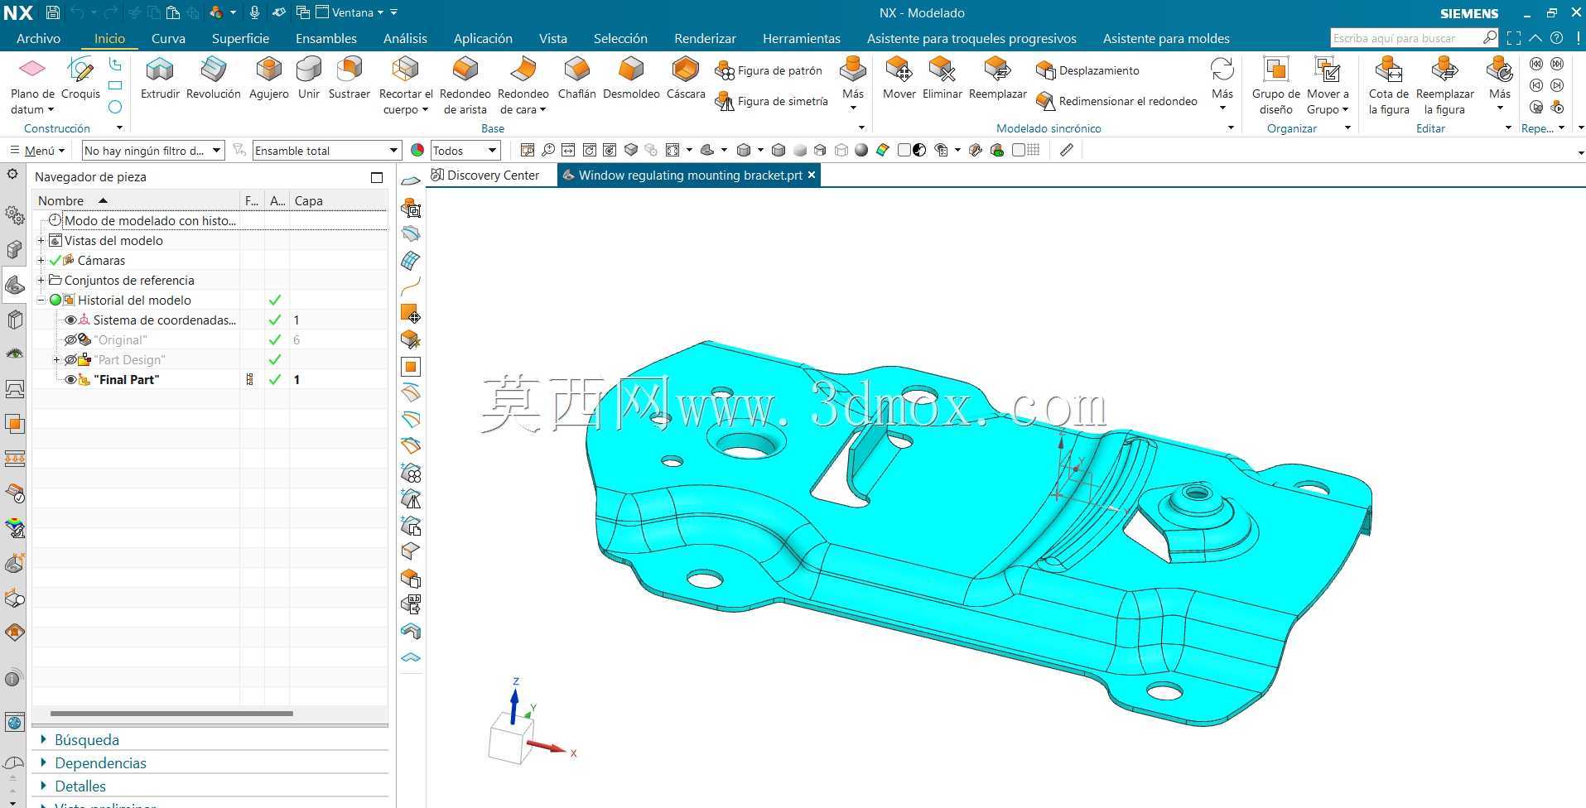The image size is (1586, 808).
Task: Show the hidden Original body
Action: (x=70, y=340)
